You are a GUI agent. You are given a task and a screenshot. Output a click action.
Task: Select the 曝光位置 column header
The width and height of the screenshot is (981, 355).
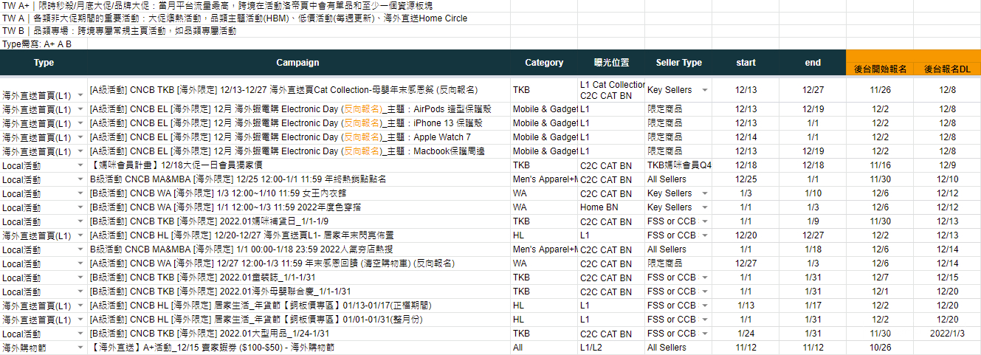(x=611, y=63)
